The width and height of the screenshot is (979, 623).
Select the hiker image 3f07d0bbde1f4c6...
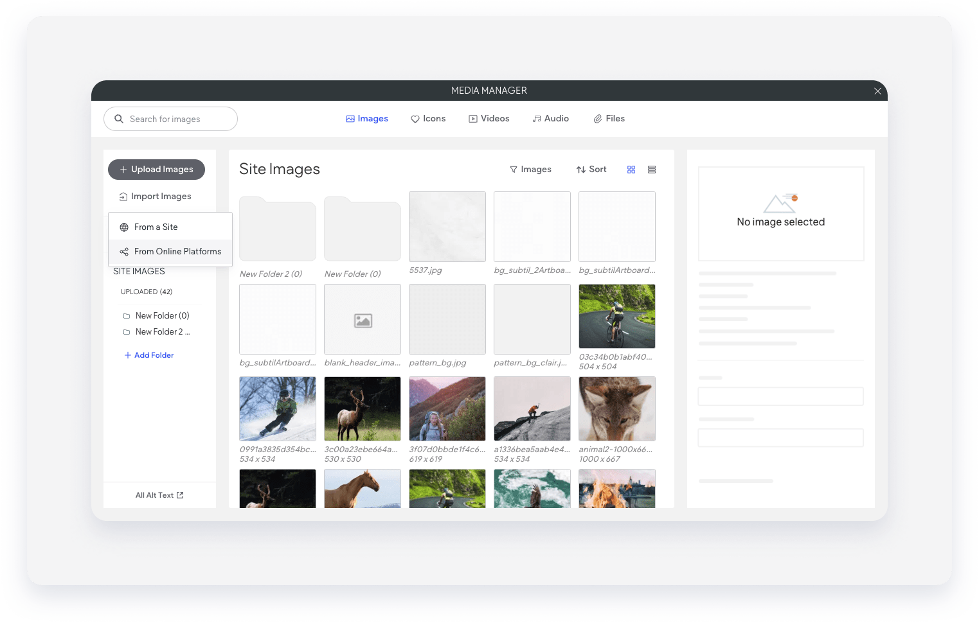click(x=447, y=409)
